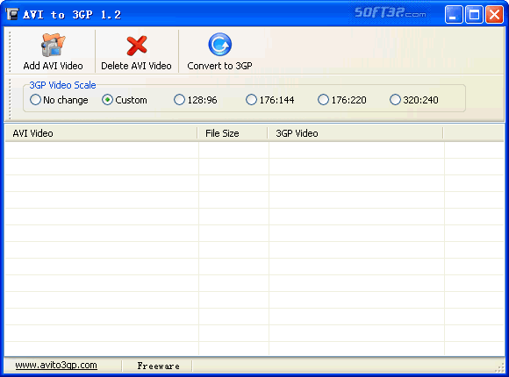Maximize the AVI to 3GP window
509x377 pixels.
pyautogui.click(x=474, y=15)
